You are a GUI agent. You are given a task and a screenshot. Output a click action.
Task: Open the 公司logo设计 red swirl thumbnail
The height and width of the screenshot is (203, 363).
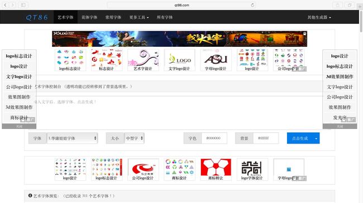tap(143, 169)
